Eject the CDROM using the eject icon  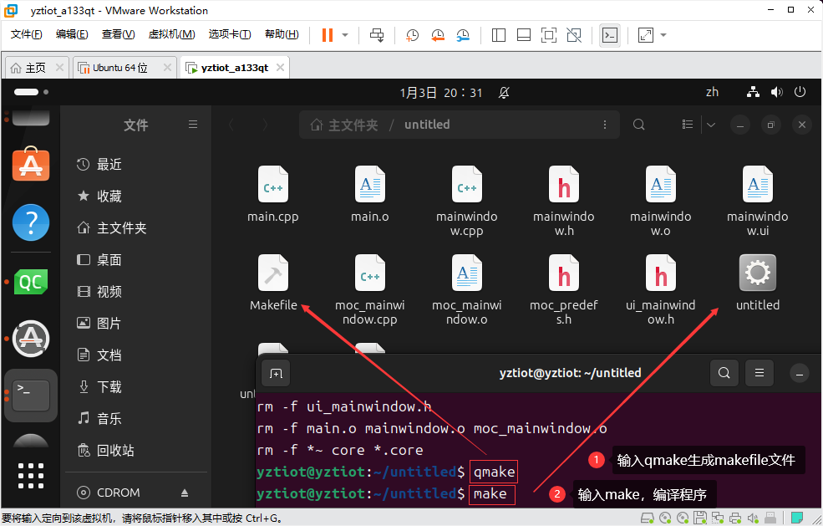pos(185,493)
